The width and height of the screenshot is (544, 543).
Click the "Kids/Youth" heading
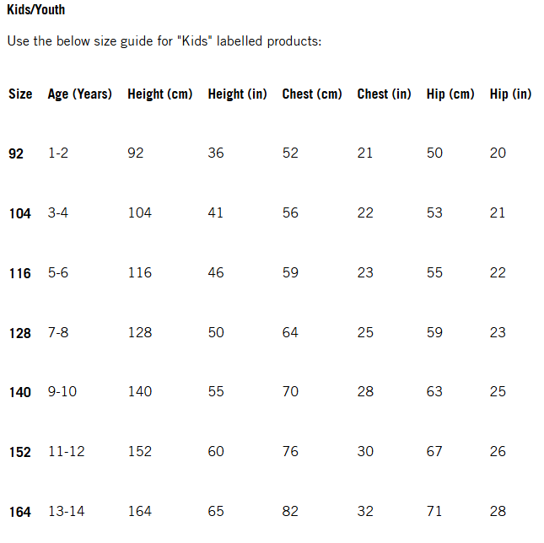pos(35,10)
